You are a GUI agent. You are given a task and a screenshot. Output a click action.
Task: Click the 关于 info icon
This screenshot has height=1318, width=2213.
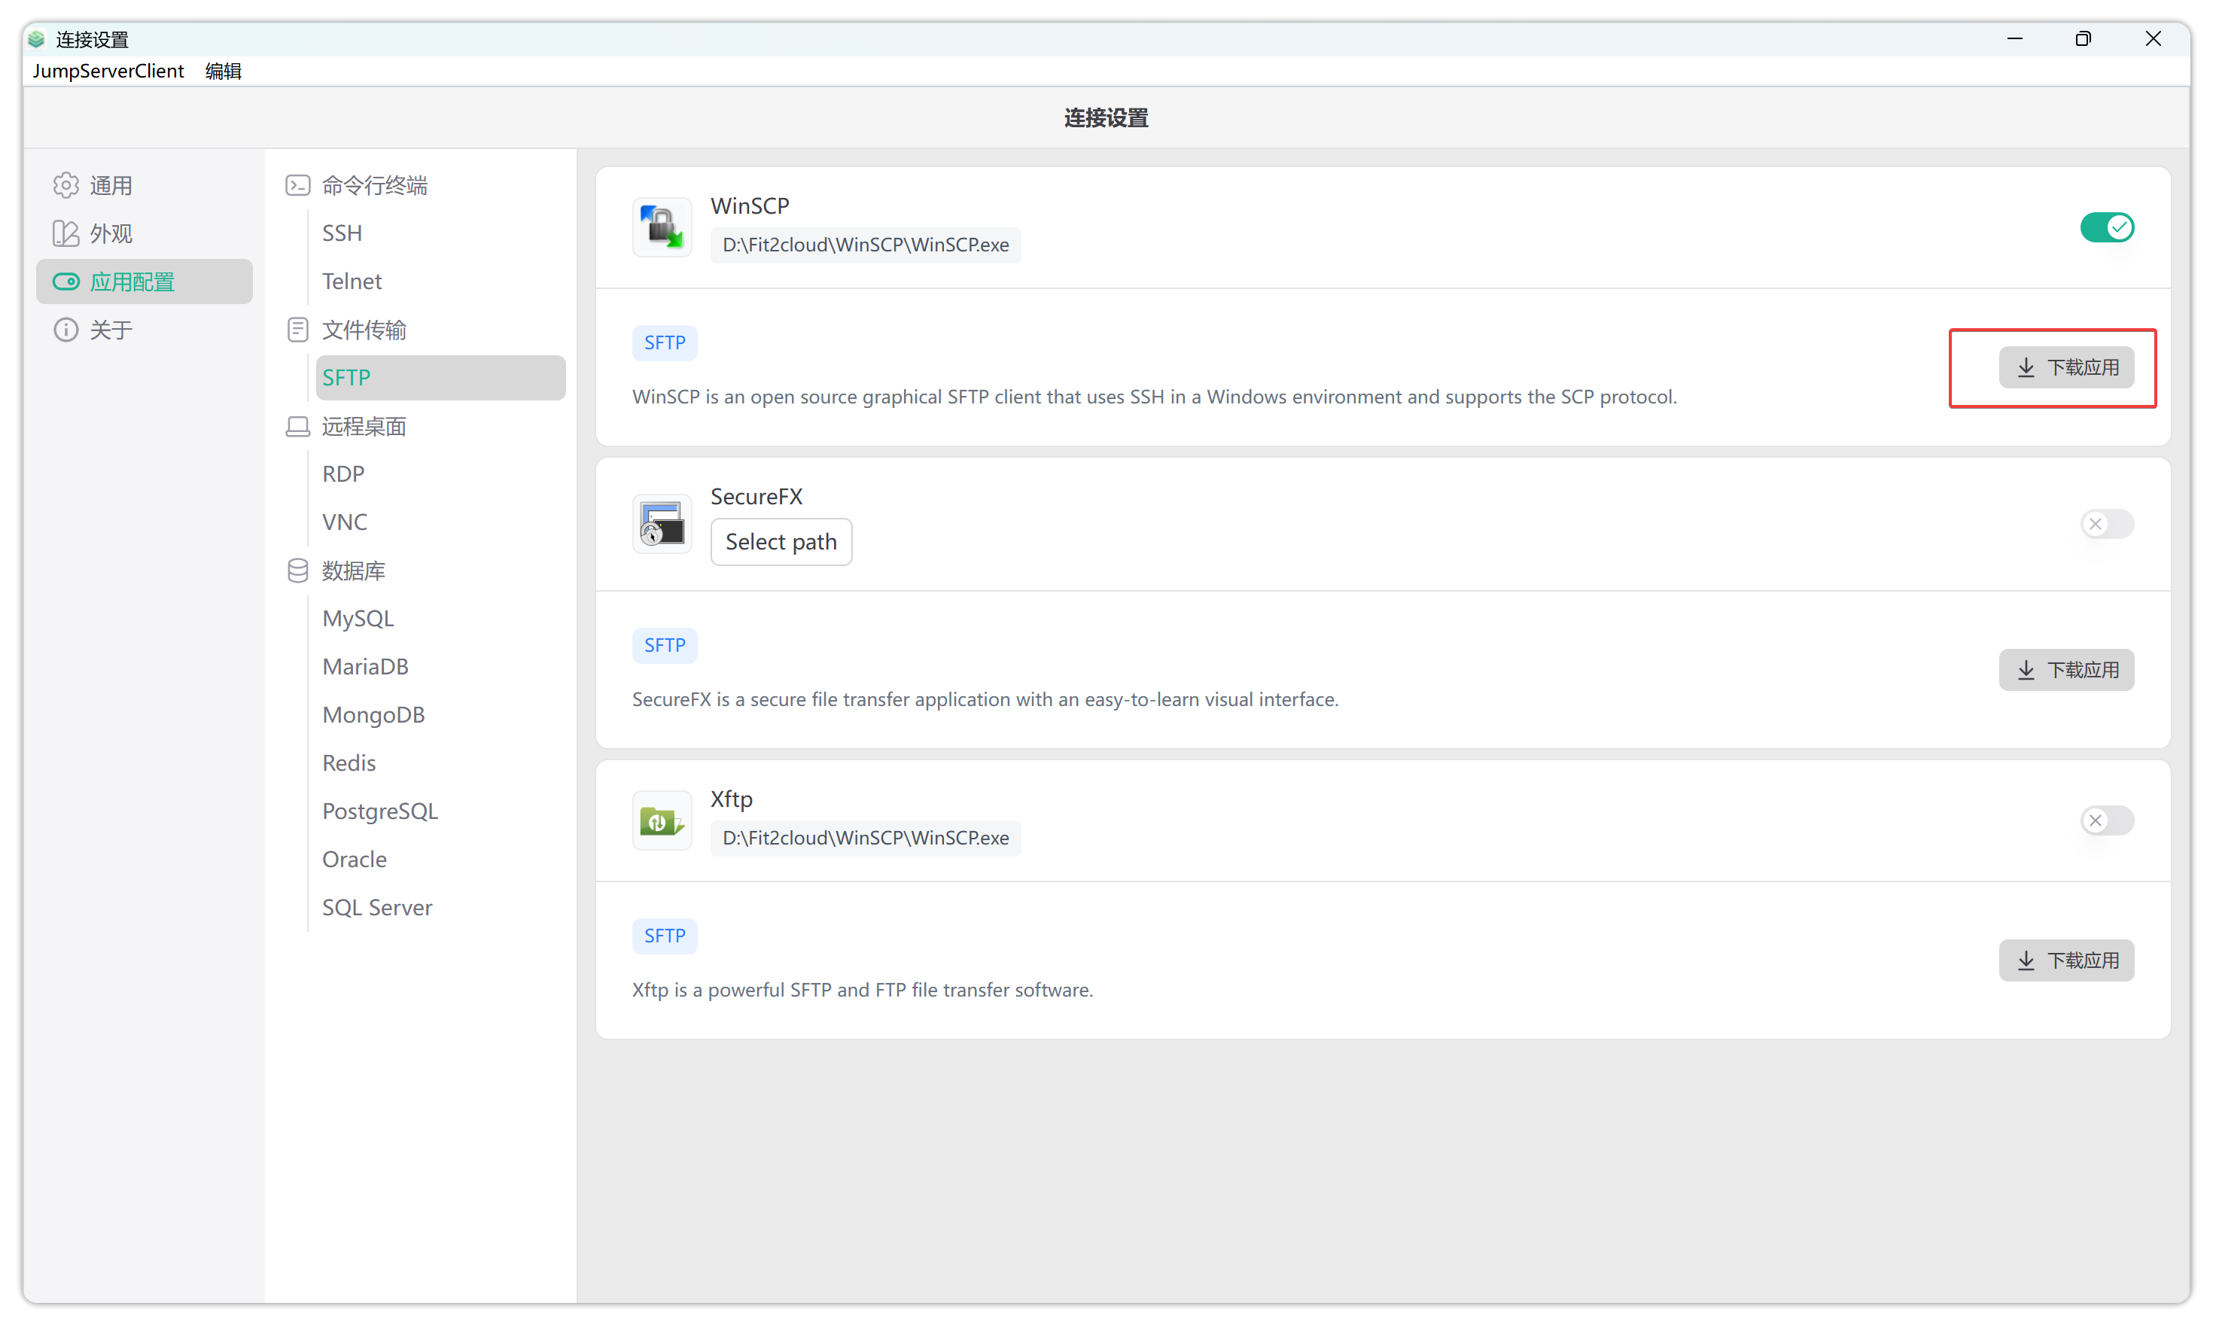pos(65,330)
